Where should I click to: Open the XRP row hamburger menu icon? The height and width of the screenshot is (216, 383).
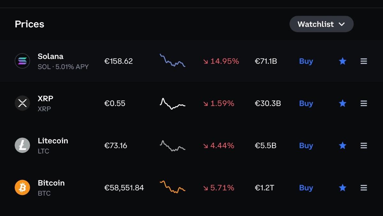point(364,103)
